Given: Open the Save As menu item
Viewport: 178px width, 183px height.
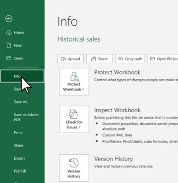Looking at the screenshot, I should [x=21, y=102].
